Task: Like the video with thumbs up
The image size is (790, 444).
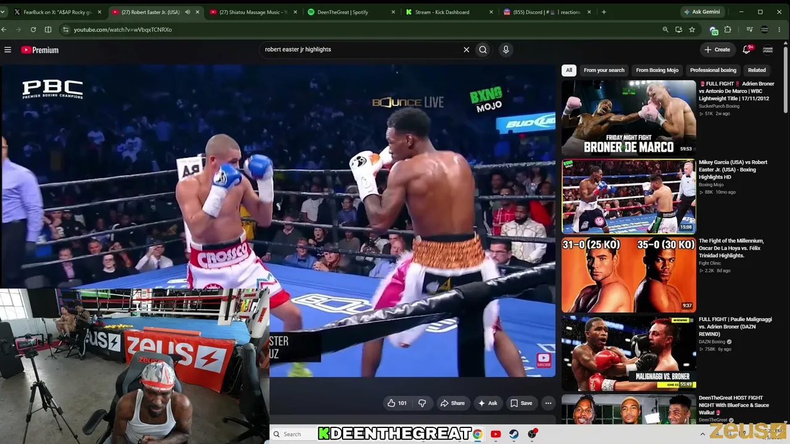Action: (397, 403)
